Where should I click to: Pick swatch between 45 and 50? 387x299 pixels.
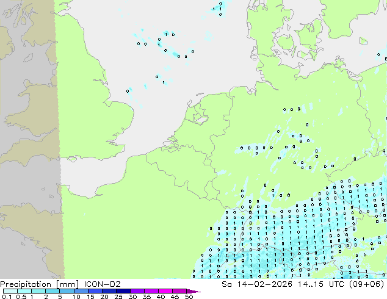pyautogui.click(x=179, y=291)
